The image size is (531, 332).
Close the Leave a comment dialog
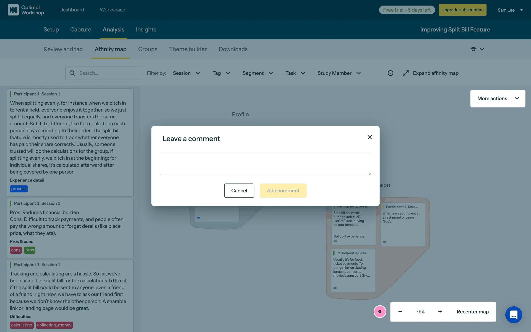coord(369,137)
